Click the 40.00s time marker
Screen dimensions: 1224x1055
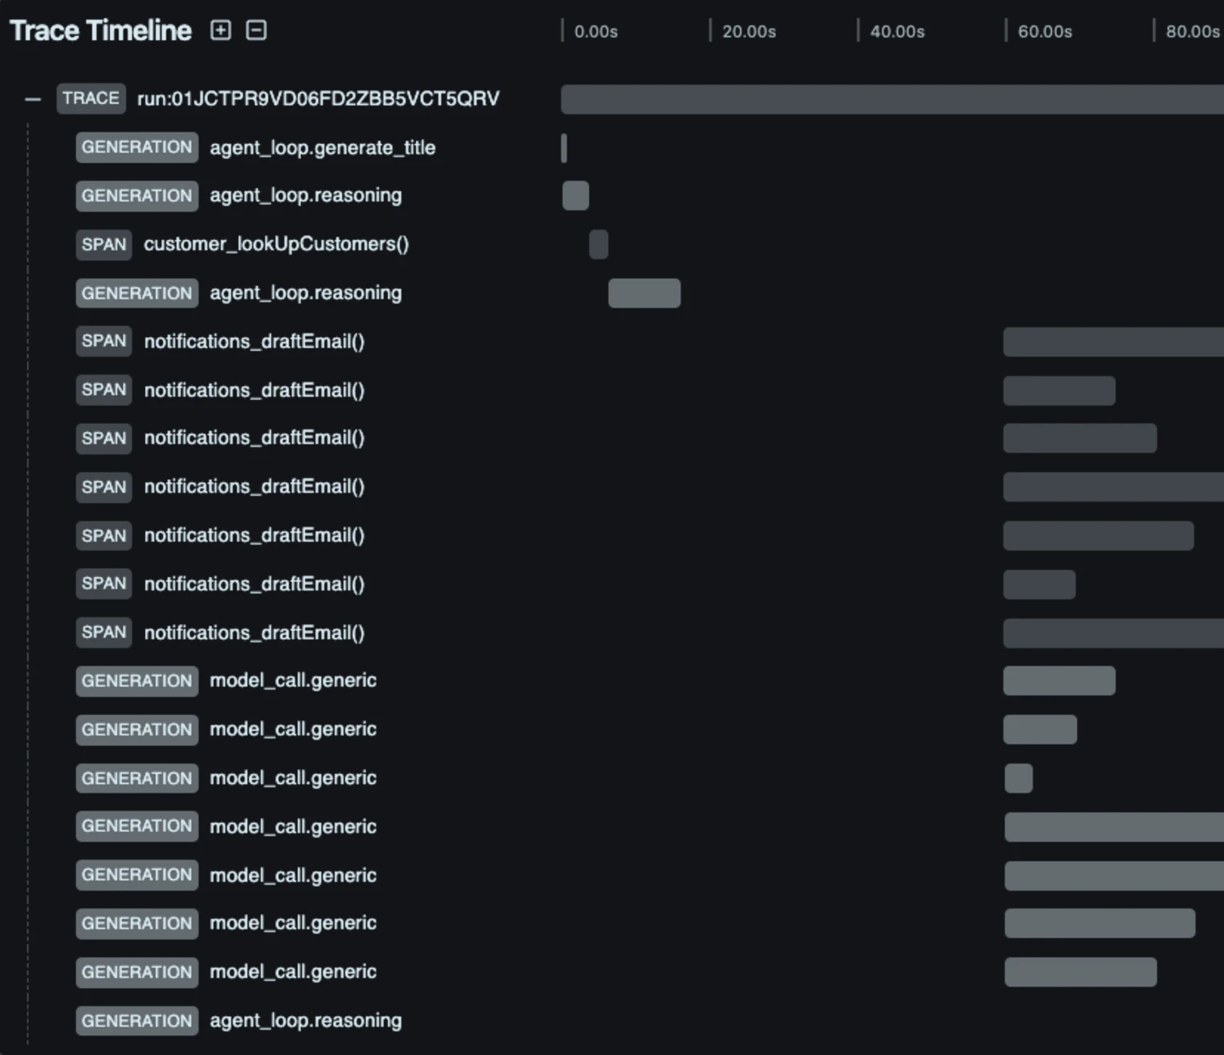pos(897,31)
